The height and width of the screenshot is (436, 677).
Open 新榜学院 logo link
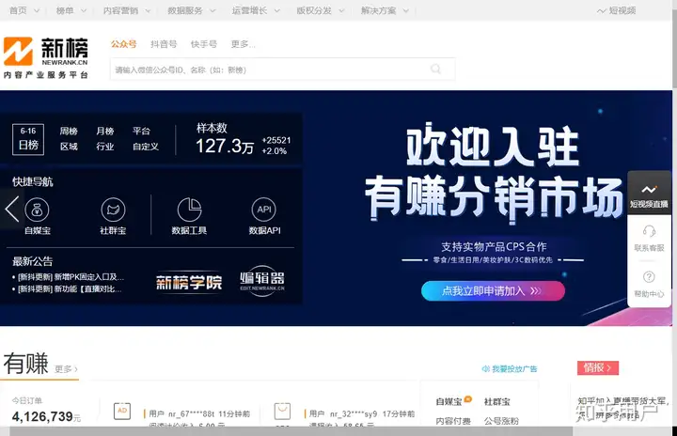click(x=189, y=283)
